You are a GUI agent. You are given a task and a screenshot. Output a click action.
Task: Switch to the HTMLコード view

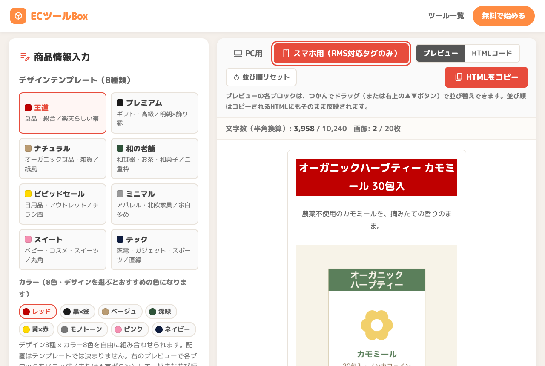(x=492, y=53)
